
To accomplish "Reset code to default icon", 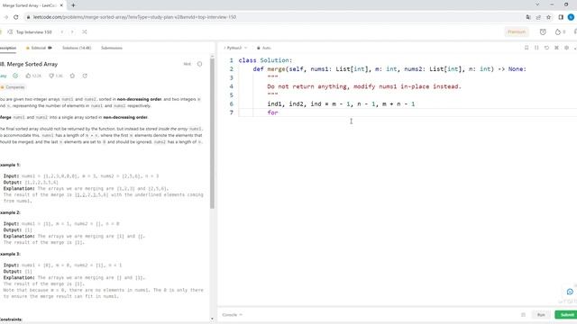I will click(x=546, y=48).
